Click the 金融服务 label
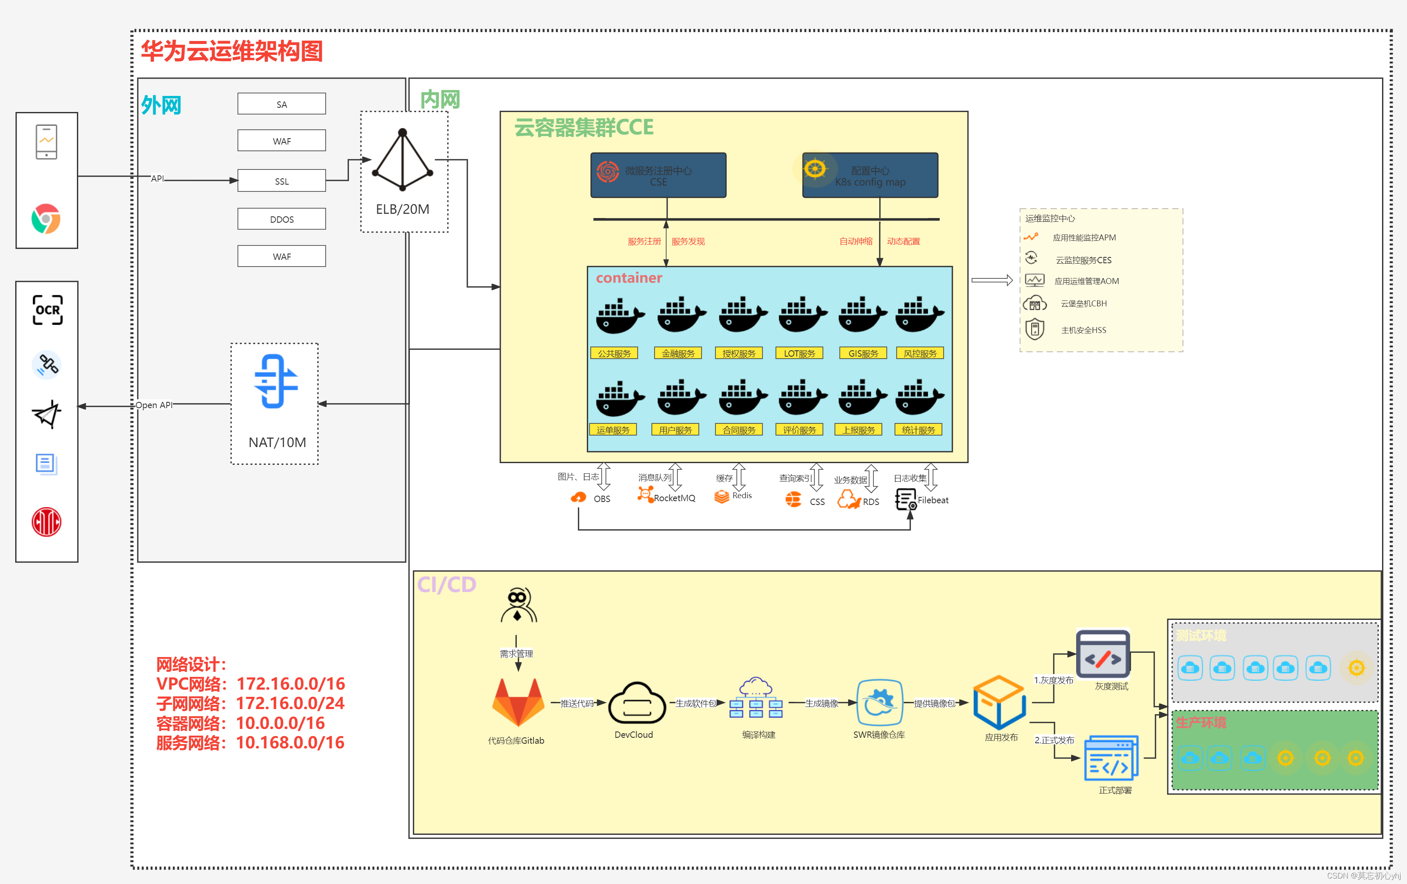The height and width of the screenshot is (884, 1407). 678,354
